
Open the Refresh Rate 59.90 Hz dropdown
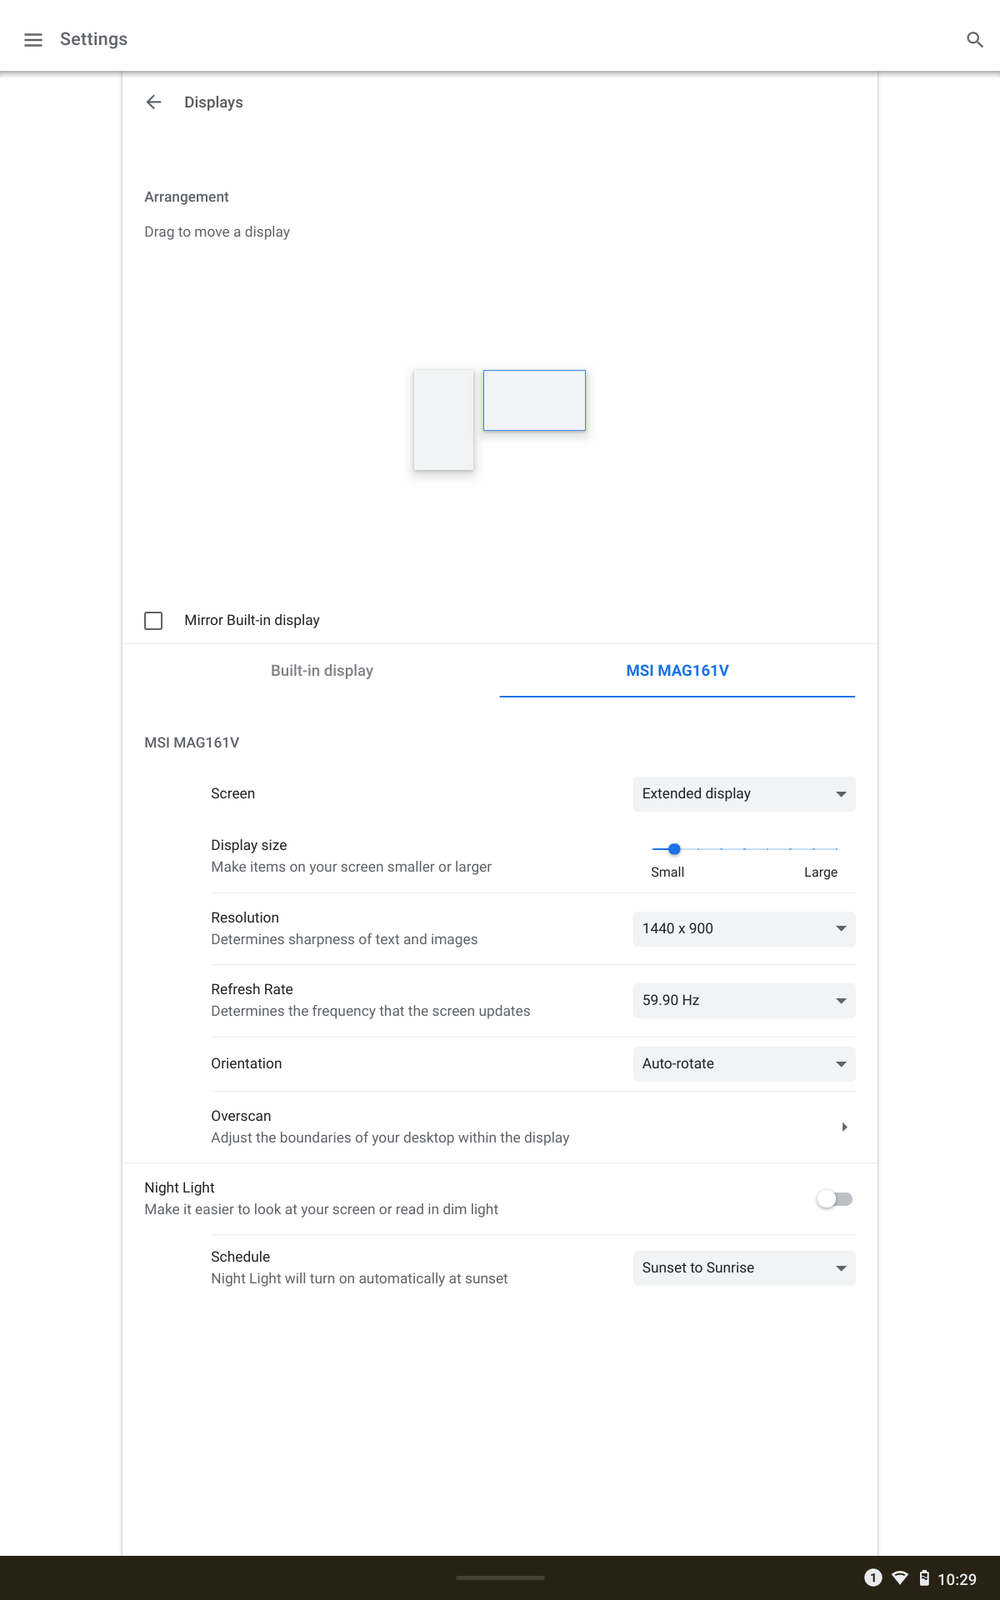point(744,1001)
